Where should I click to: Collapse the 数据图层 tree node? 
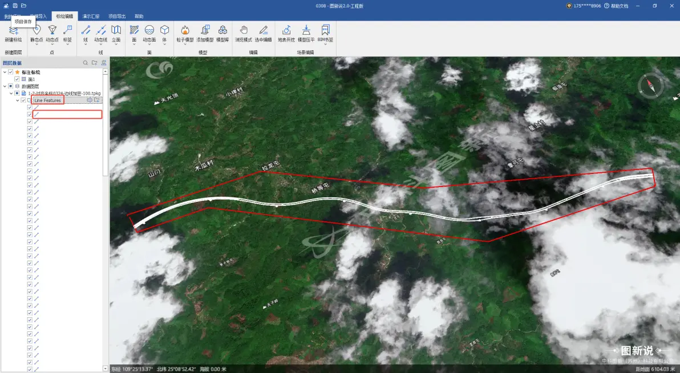(5, 86)
